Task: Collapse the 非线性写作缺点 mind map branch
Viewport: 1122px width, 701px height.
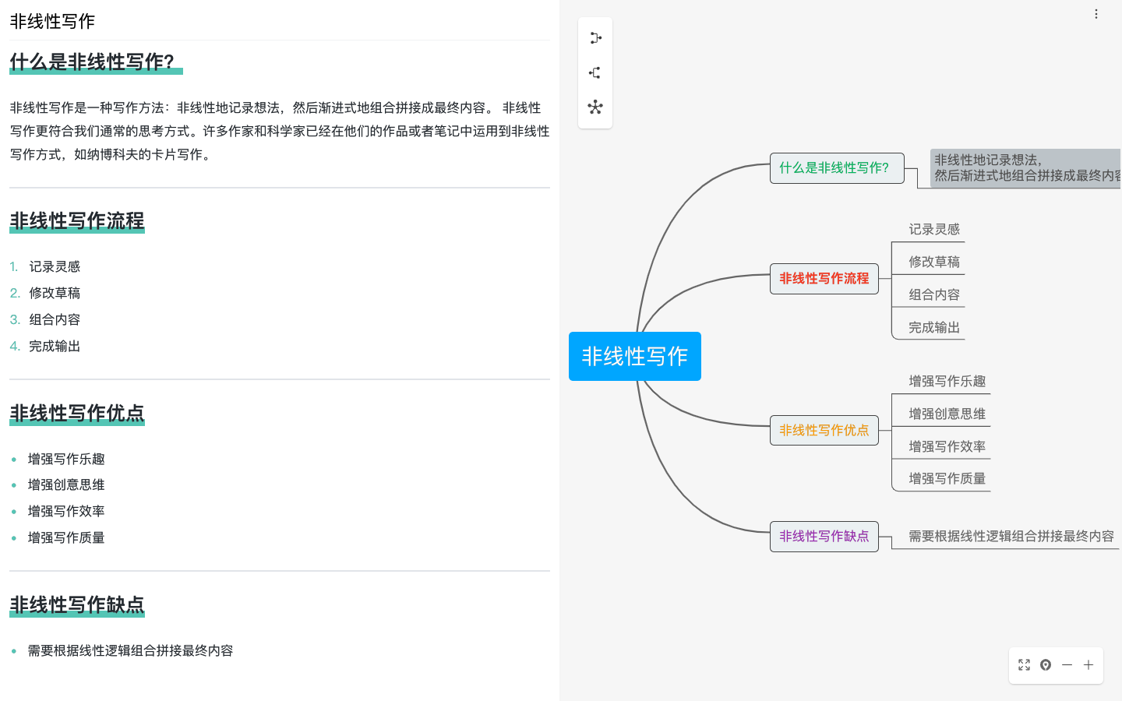Action: pyautogui.click(x=824, y=537)
